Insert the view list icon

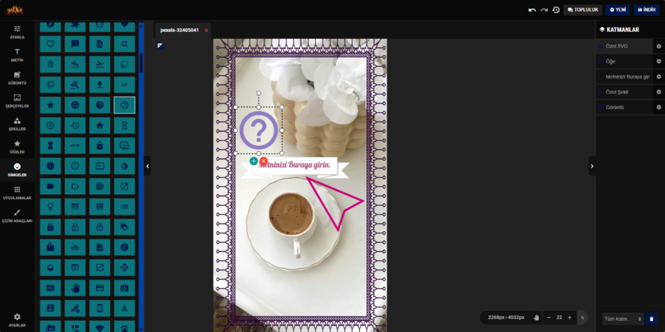tap(125, 207)
